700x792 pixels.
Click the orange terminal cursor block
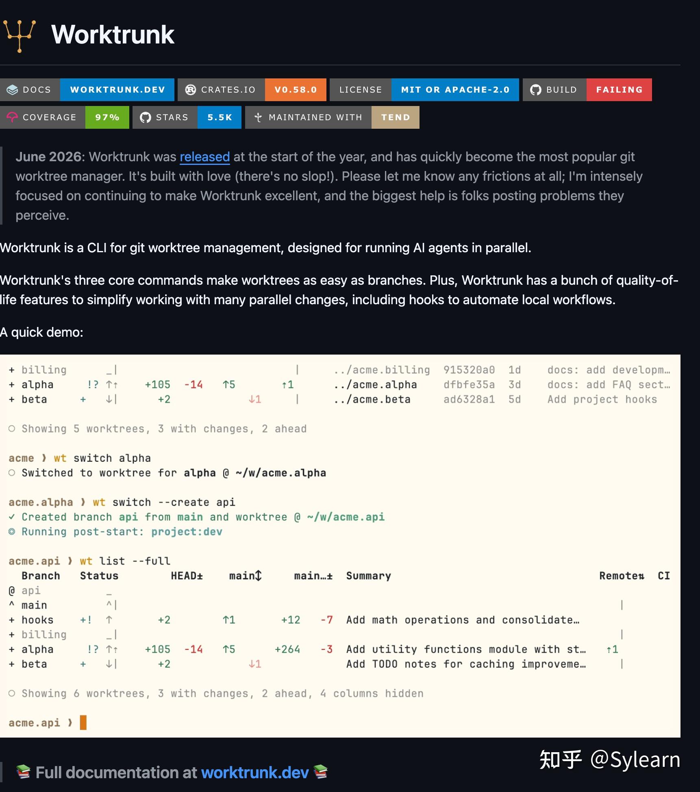tap(83, 723)
